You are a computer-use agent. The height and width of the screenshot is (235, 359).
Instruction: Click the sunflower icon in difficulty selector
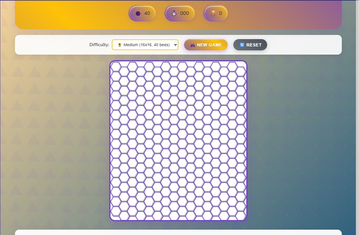[119, 45]
